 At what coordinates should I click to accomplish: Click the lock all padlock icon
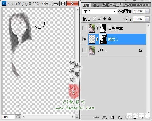coord(109,19)
